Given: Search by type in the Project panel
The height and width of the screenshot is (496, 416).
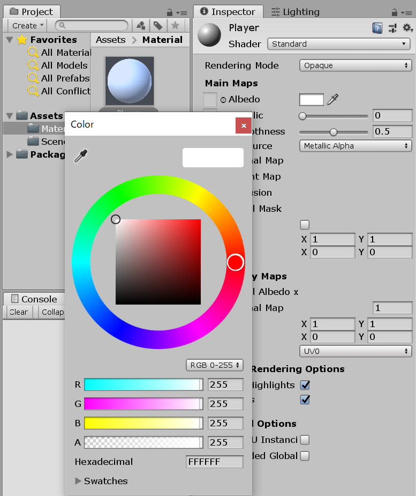Looking at the screenshot, I should pos(141,25).
